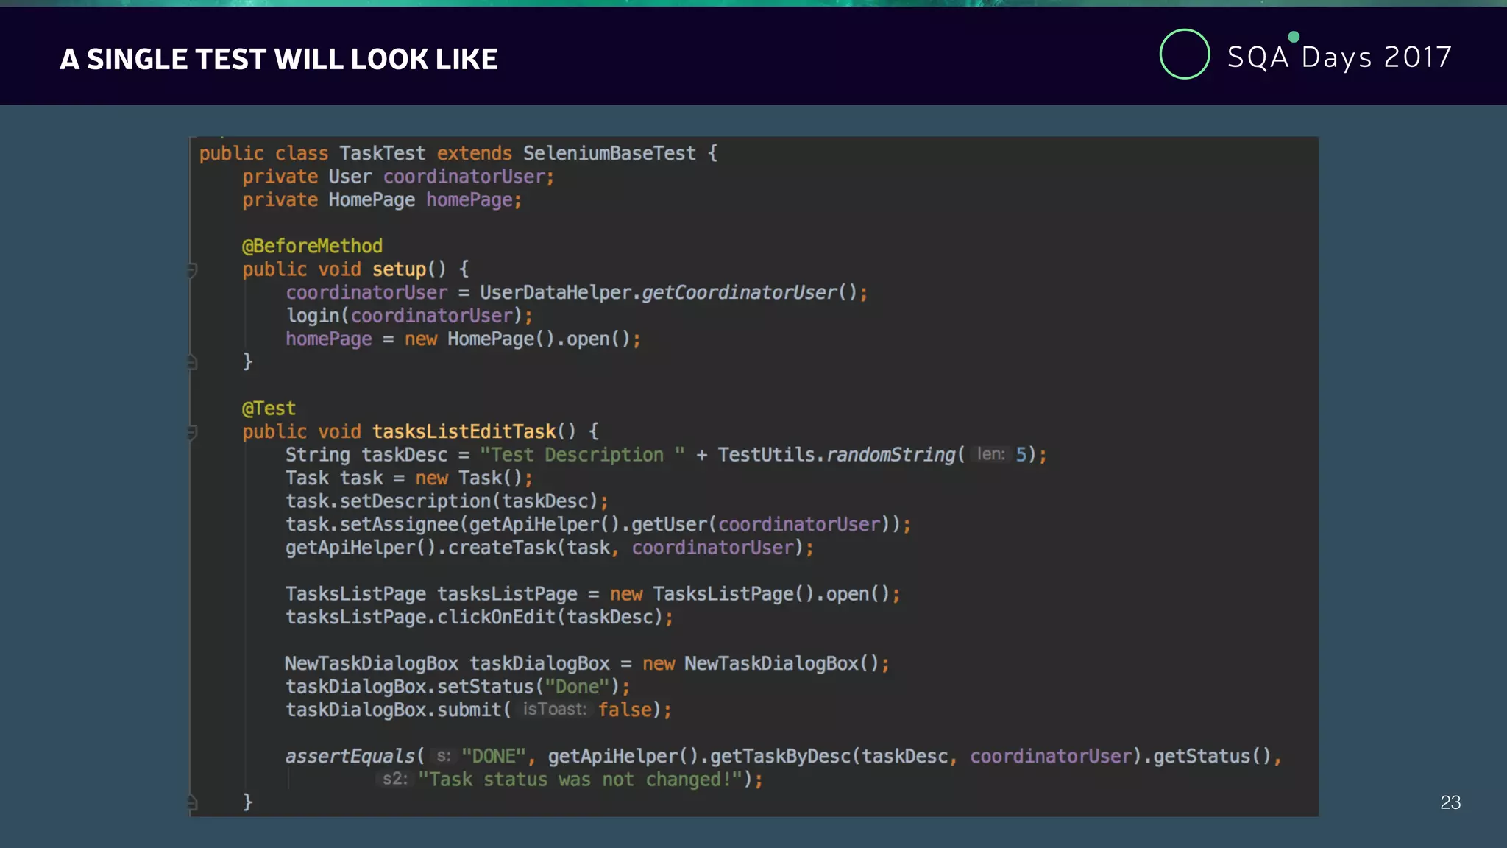The height and width of the screenshot is (848, 1507).
Task: Collapse the setup() method fold marker
Action: tap(192, 270)
